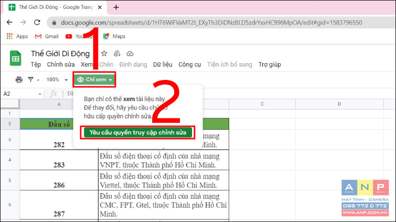396x222 pixels.
Task: Select column A header
Action: tap(59, 104)
